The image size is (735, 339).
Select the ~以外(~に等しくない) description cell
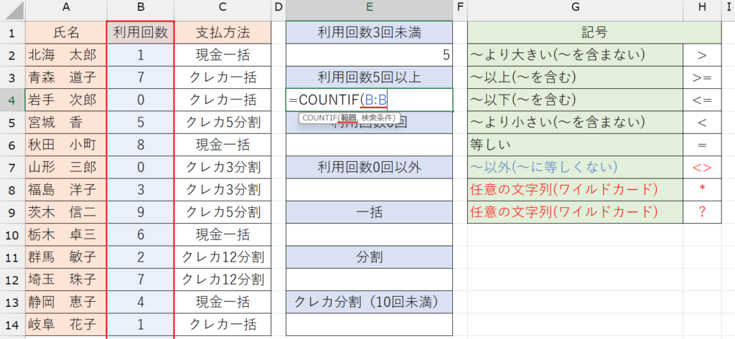click(x=575, y=168)
